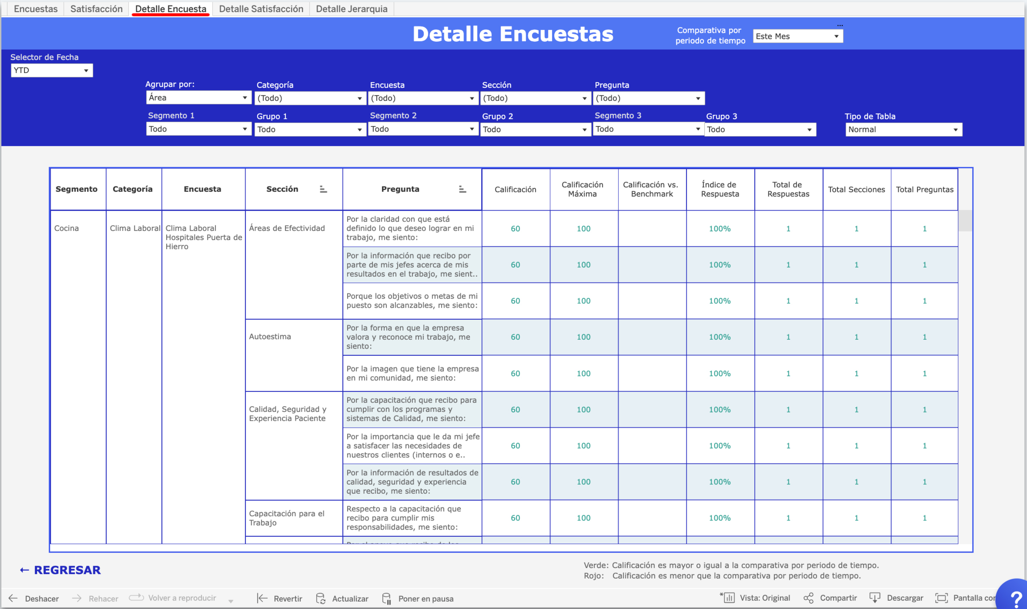Open the Sección filter dropdown
1027x609 pixels.
click(535, 98)
